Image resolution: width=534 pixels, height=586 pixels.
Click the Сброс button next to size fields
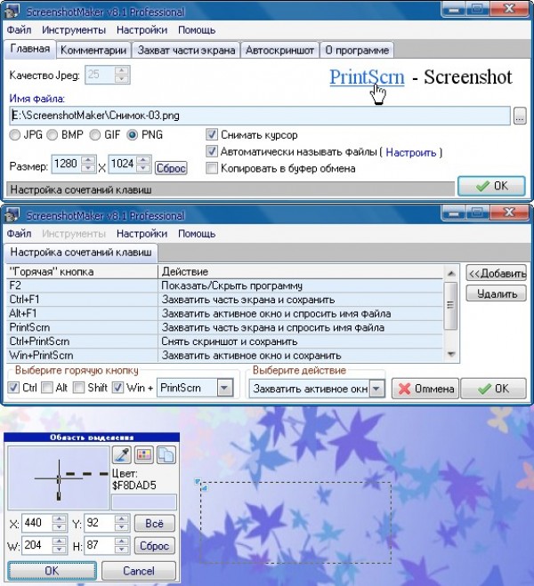pos(171,168)
